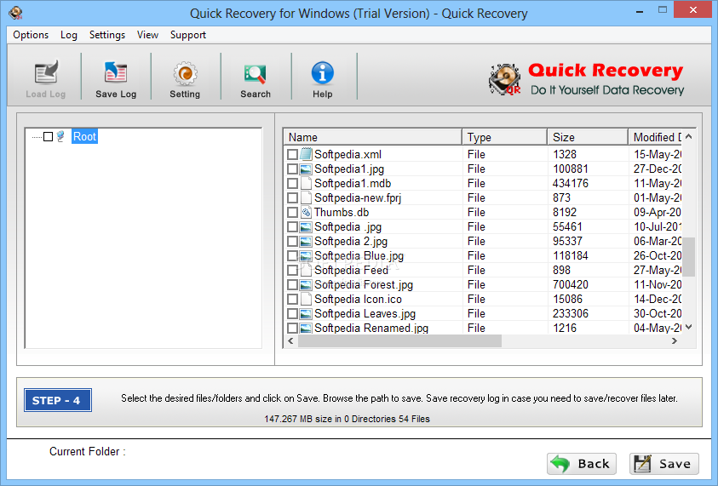Tick the Softpedia1.mdb checkbox
This screenshot has width=718, height=486.
[293, 184]
